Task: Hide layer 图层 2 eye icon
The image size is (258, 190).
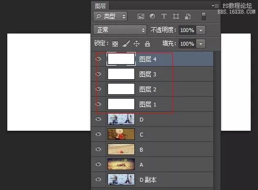Action: pyautogui.click(x=98, y=89)
